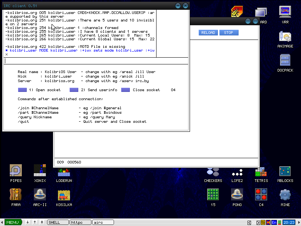Click the '/query Nickname' help line
Image resolution: width=301 pixels, height=226 pixels.
tap(67, 117)
